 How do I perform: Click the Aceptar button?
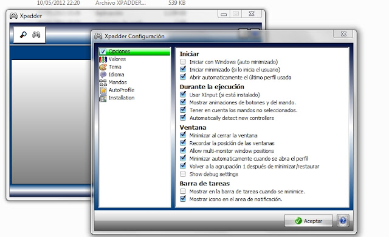coord(308,221)
